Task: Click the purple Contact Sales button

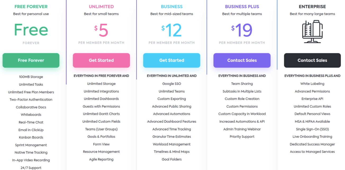Action: [x=242, y=60]
